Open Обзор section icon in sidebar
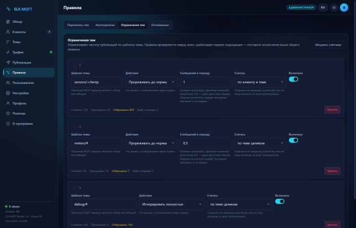 pyautogui.click(x=8, y=21)
